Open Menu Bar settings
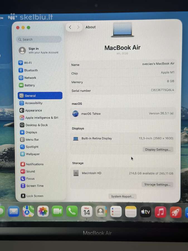Viewport: 188px width, 251px height. pos(30,140)
